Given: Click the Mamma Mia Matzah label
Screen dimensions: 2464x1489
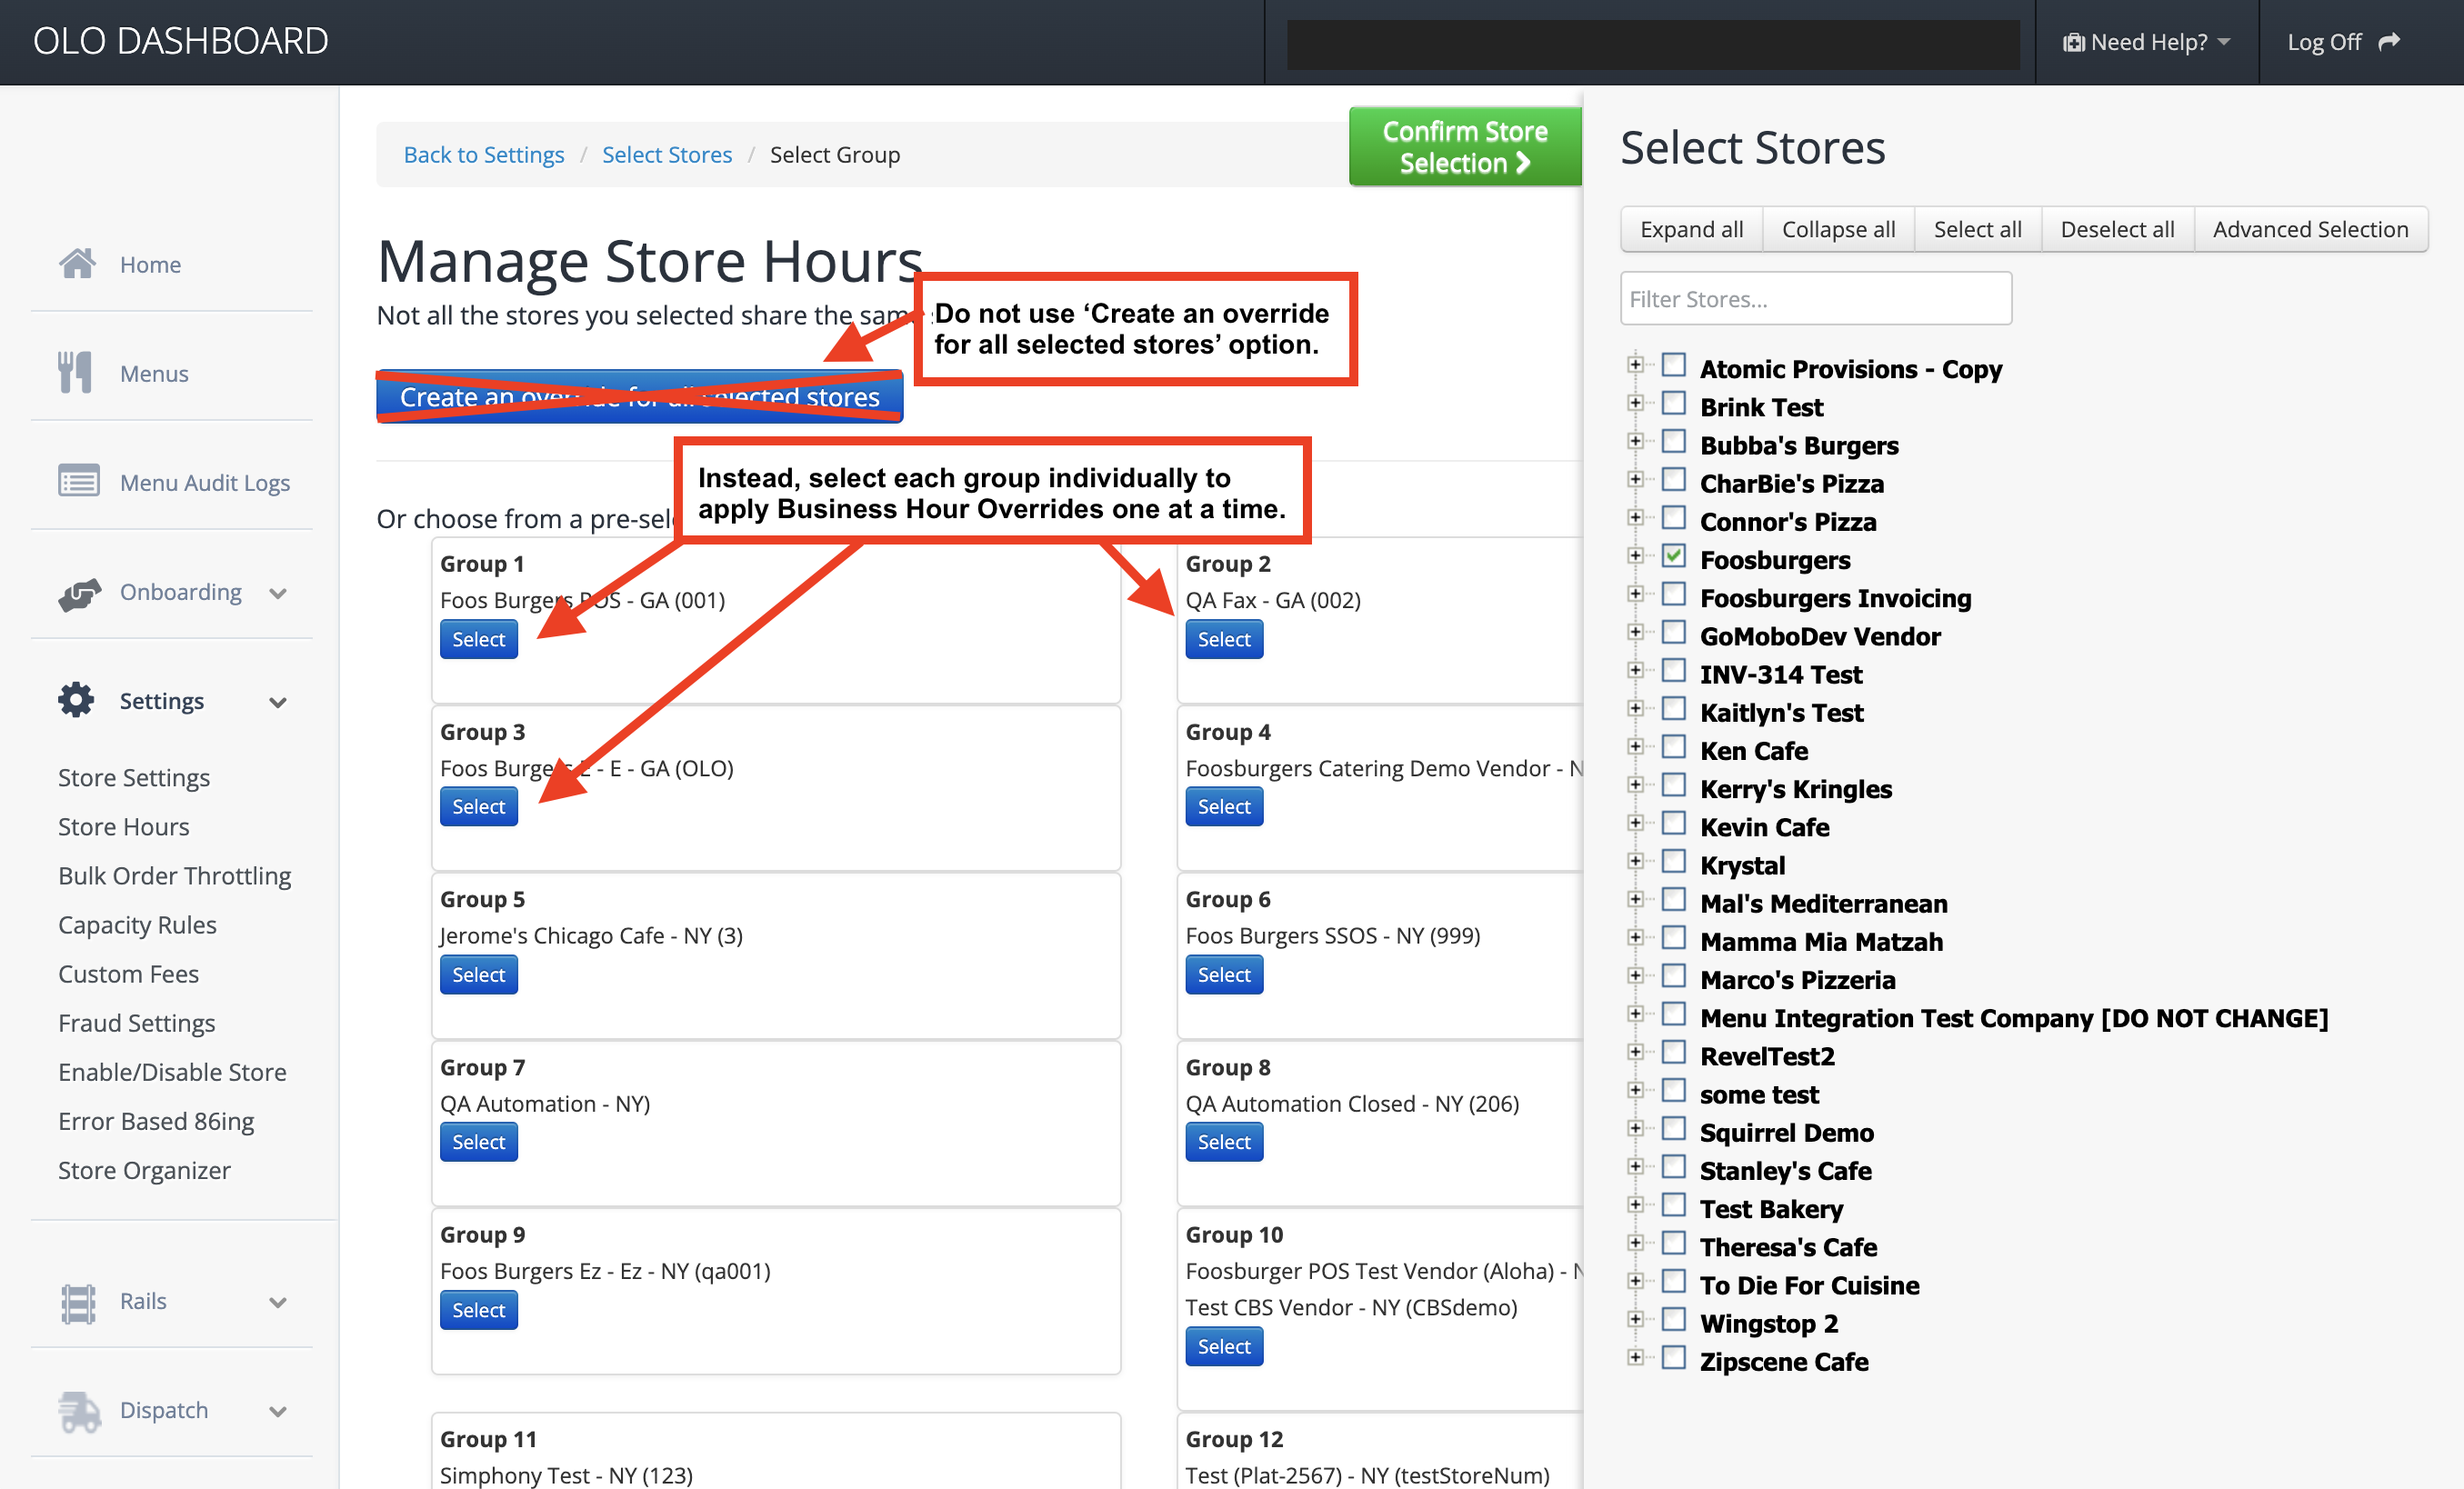Looking at the screenshot, I should click(1821, 941).
